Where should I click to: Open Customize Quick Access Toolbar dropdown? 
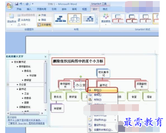click(x=33, y=4)
